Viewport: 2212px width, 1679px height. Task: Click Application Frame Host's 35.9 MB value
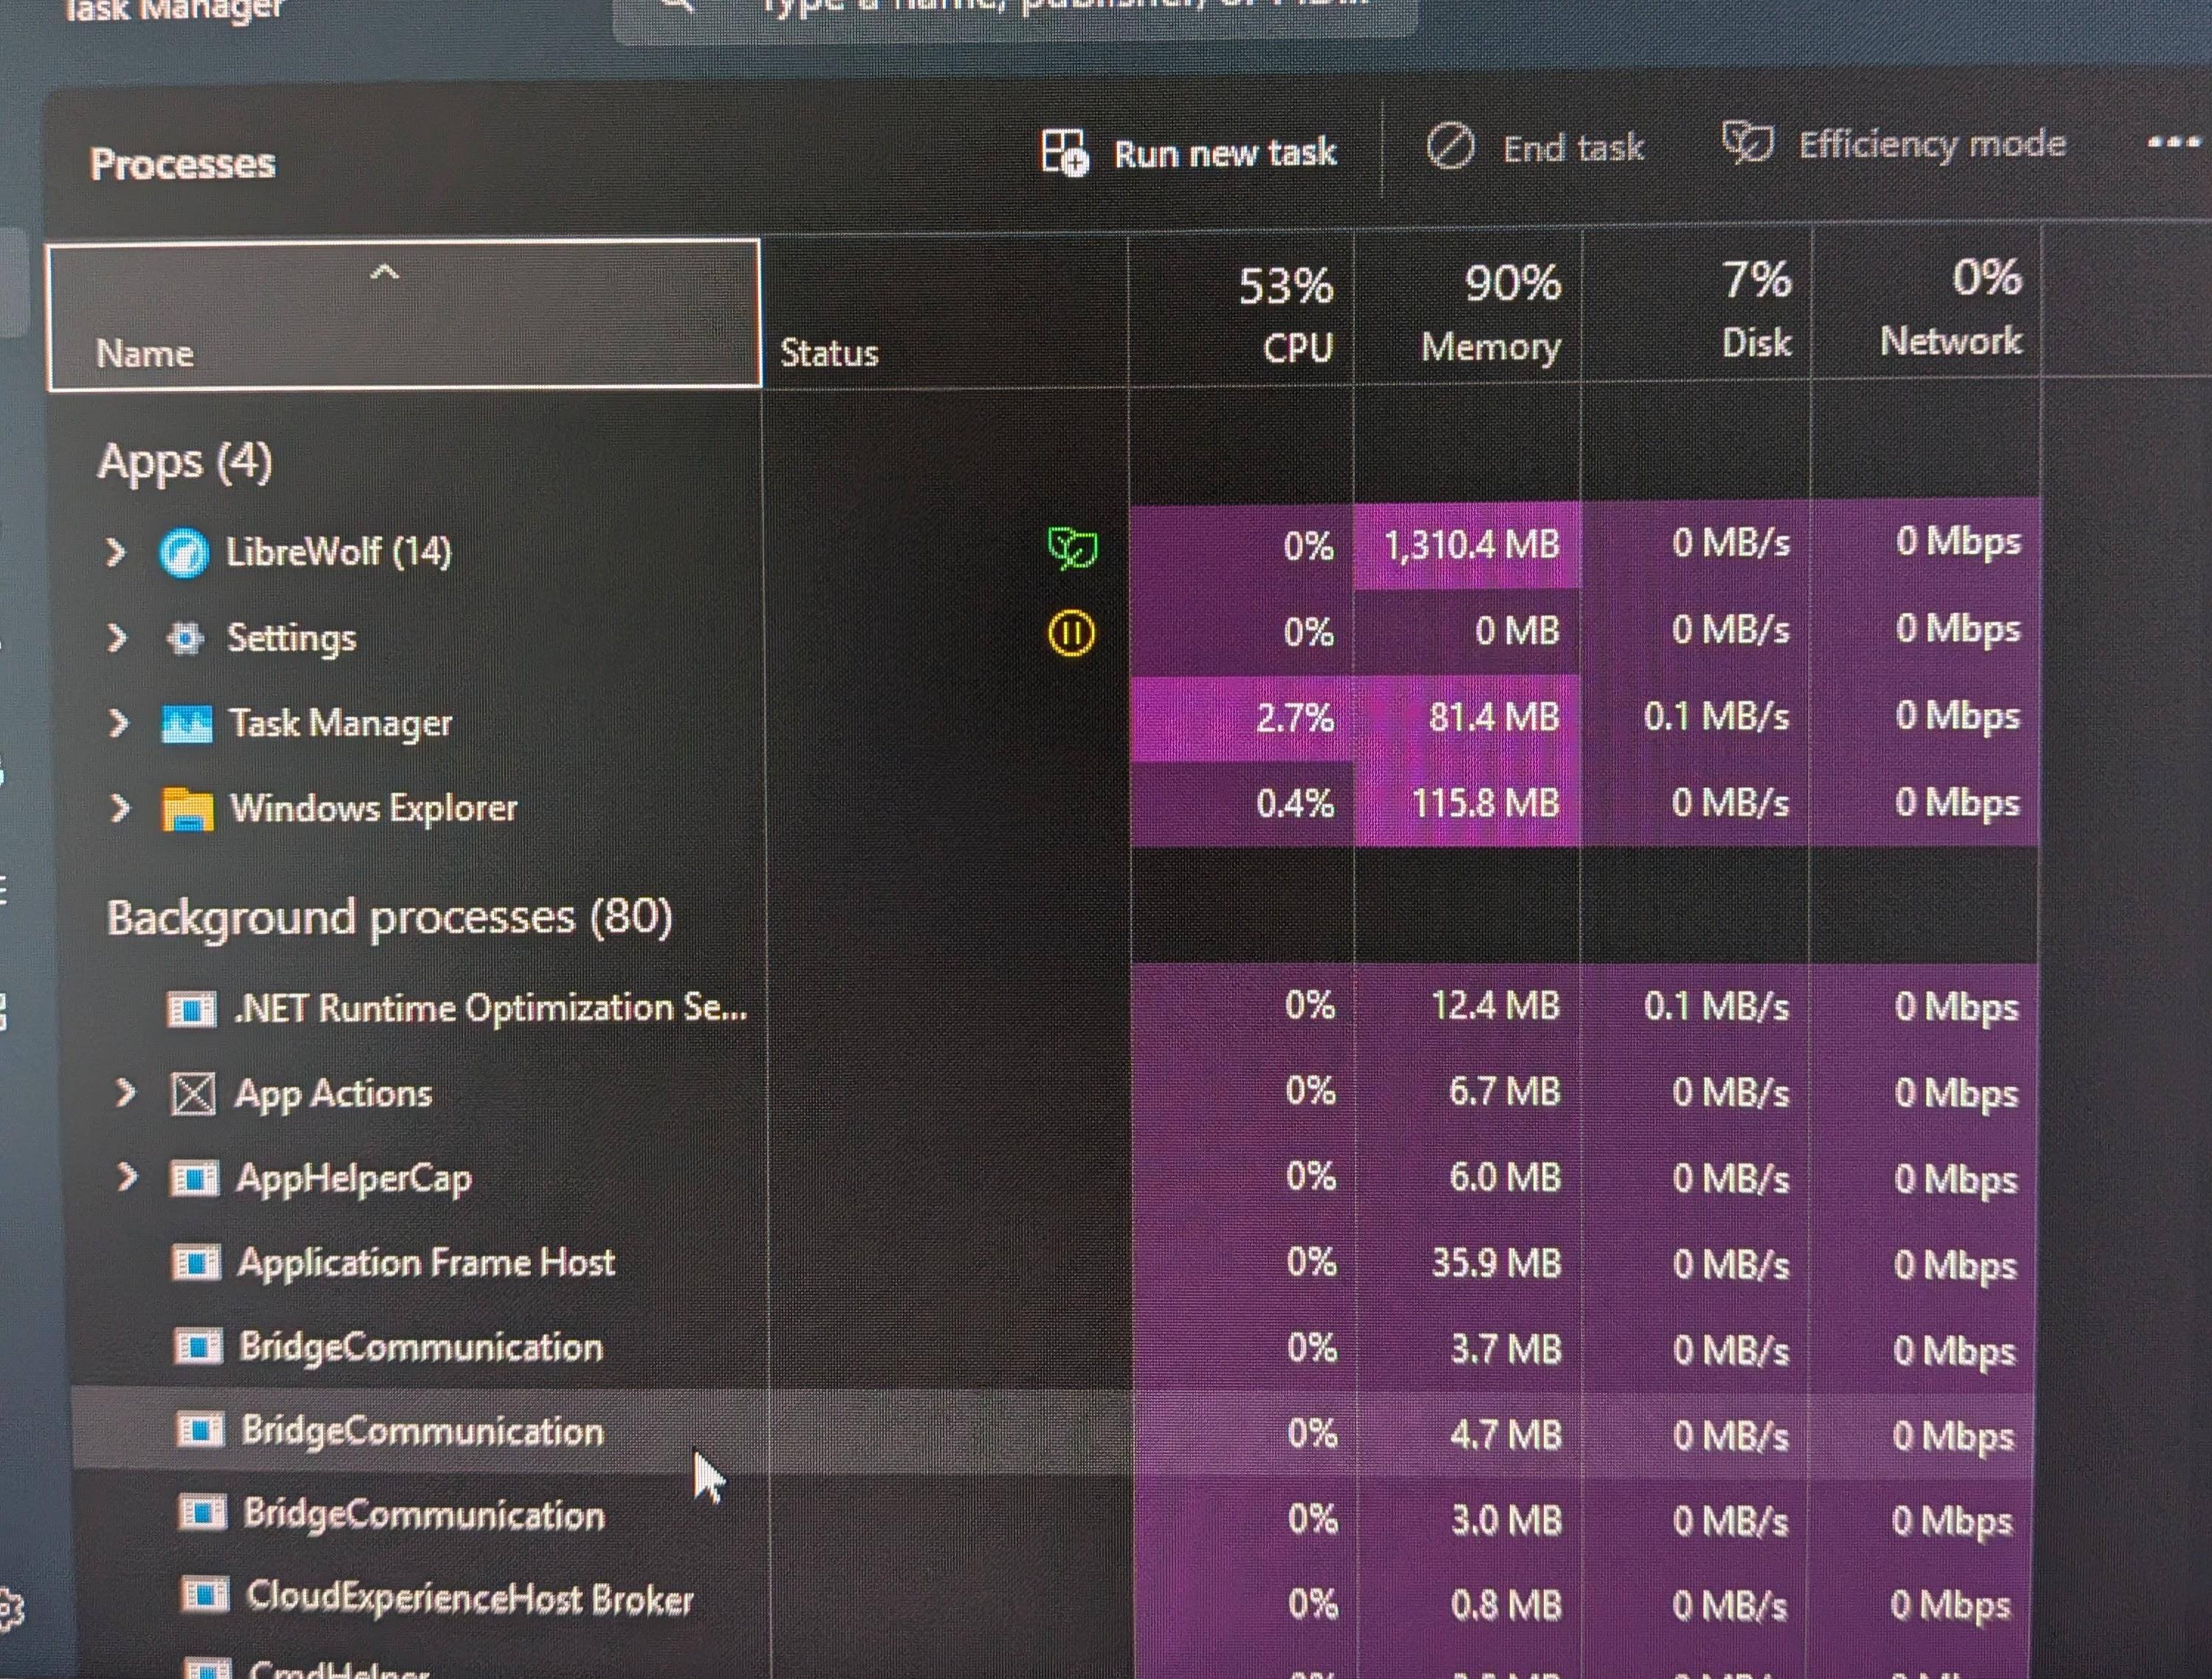tap(1496, 1263)
